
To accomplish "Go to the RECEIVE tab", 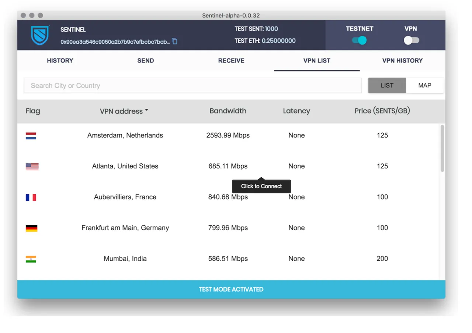I will [x=231, y=60].
